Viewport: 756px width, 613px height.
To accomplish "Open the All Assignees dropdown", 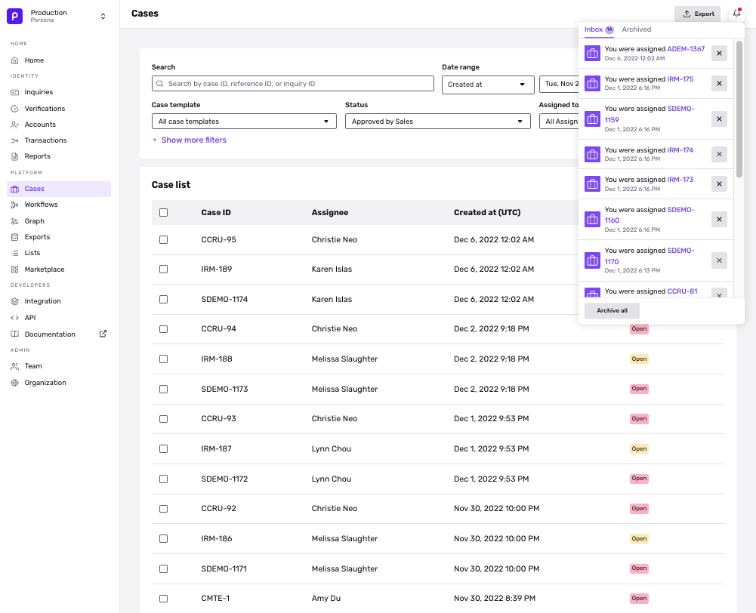I will pos(560,122).
